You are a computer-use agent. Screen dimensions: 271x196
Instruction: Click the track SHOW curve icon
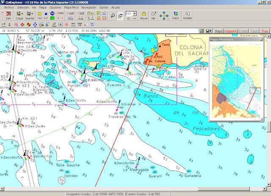point(70,18)
